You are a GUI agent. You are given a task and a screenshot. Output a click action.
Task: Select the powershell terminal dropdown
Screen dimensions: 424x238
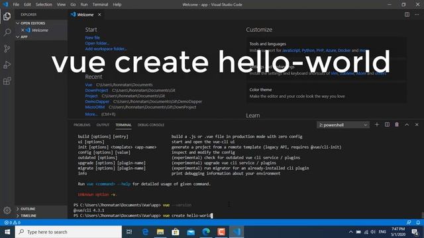[x=343, y=125]
